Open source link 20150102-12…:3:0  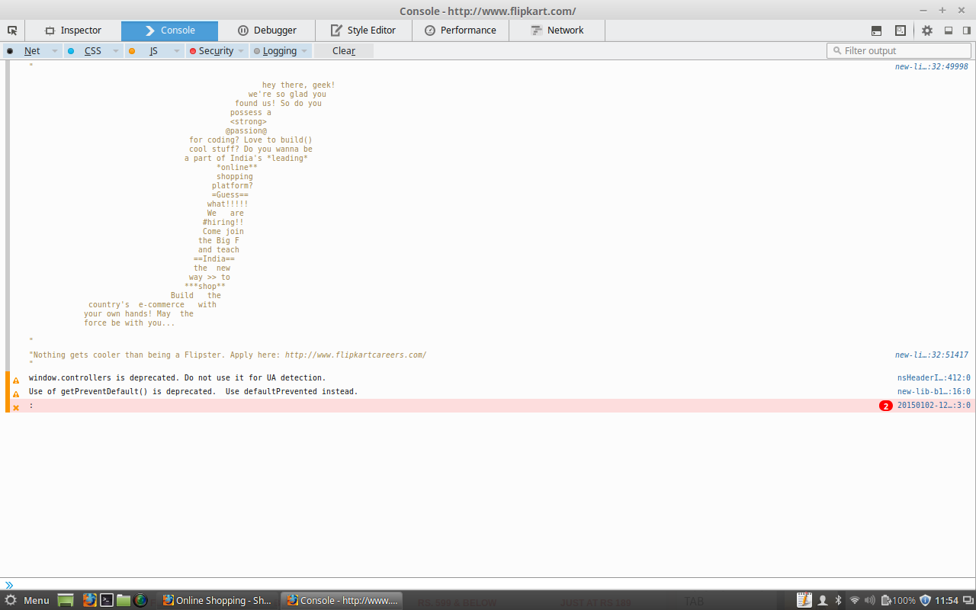coord(933,405)
